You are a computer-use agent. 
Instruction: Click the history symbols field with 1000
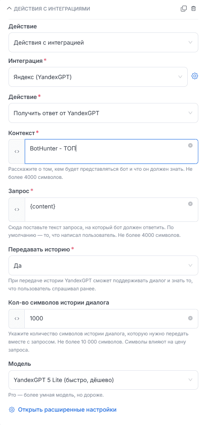[x=112, y=318]
